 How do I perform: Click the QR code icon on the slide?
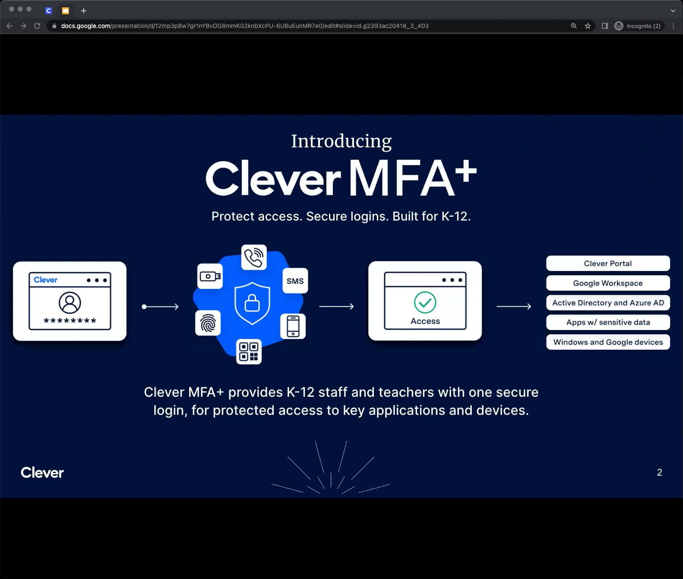point(249,351)
